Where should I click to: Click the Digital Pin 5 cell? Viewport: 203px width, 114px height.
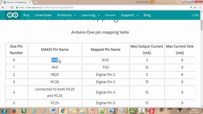point(106,103)
